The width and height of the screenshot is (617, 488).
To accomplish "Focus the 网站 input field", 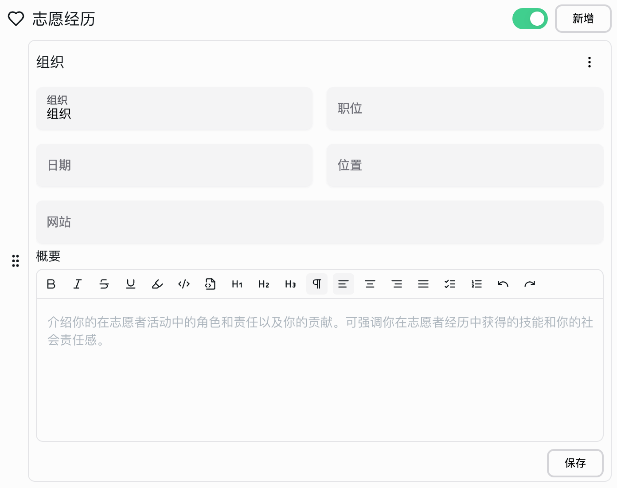I will coord(320,222).
